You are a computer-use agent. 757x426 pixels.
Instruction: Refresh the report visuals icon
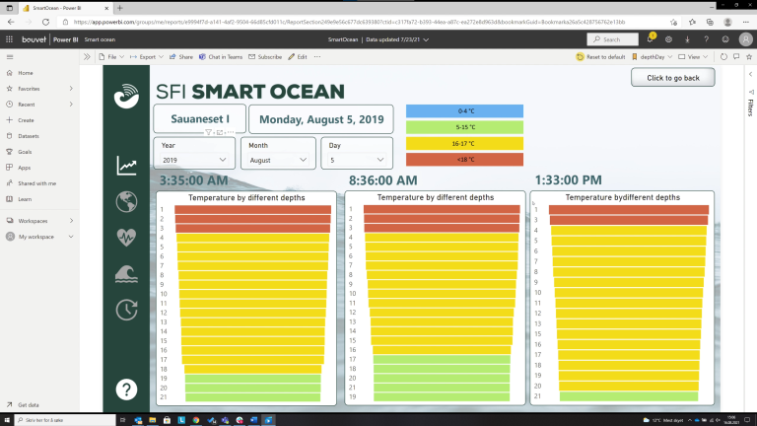click(x=723, y=57)
